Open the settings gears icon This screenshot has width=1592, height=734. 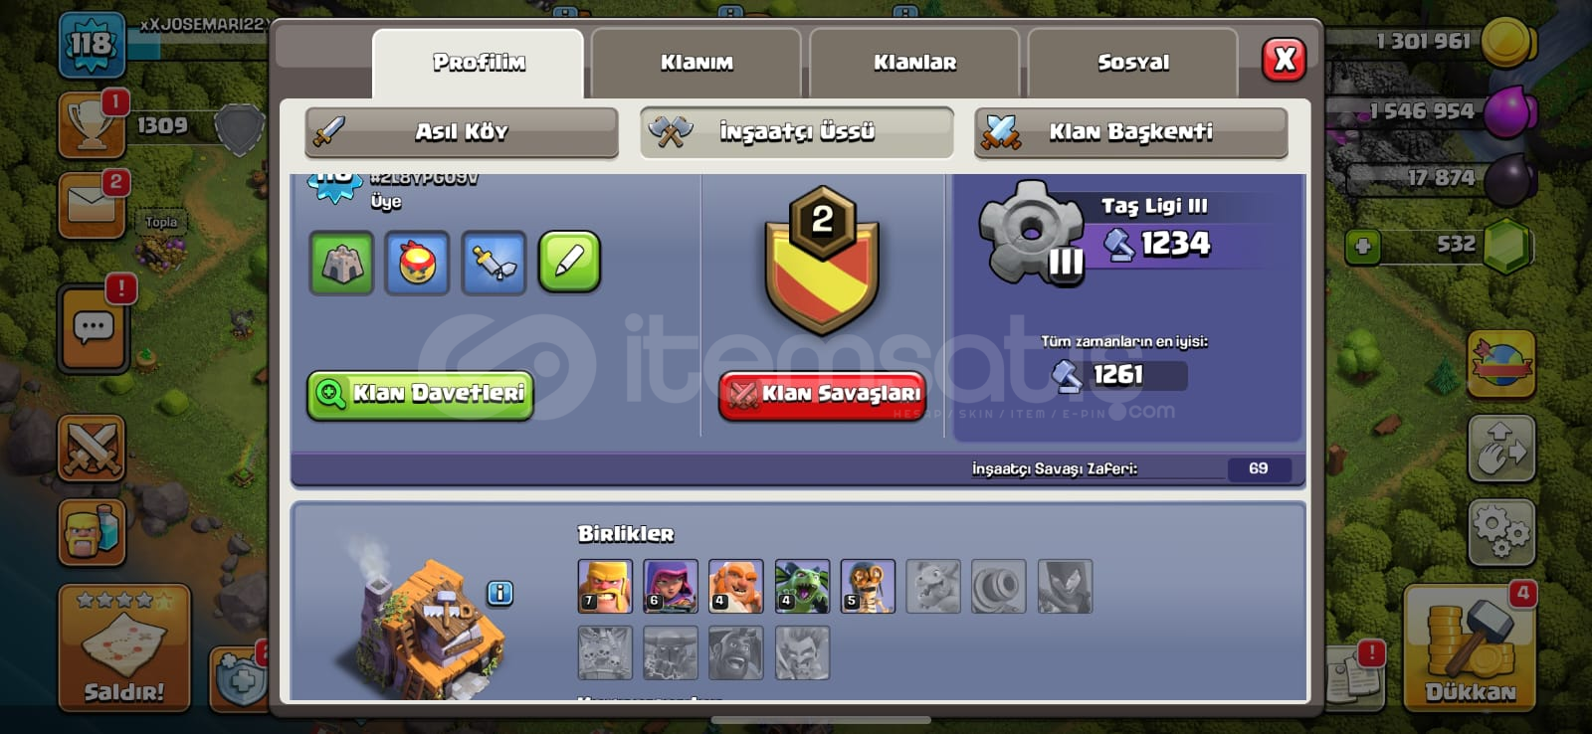(1501, 531)
